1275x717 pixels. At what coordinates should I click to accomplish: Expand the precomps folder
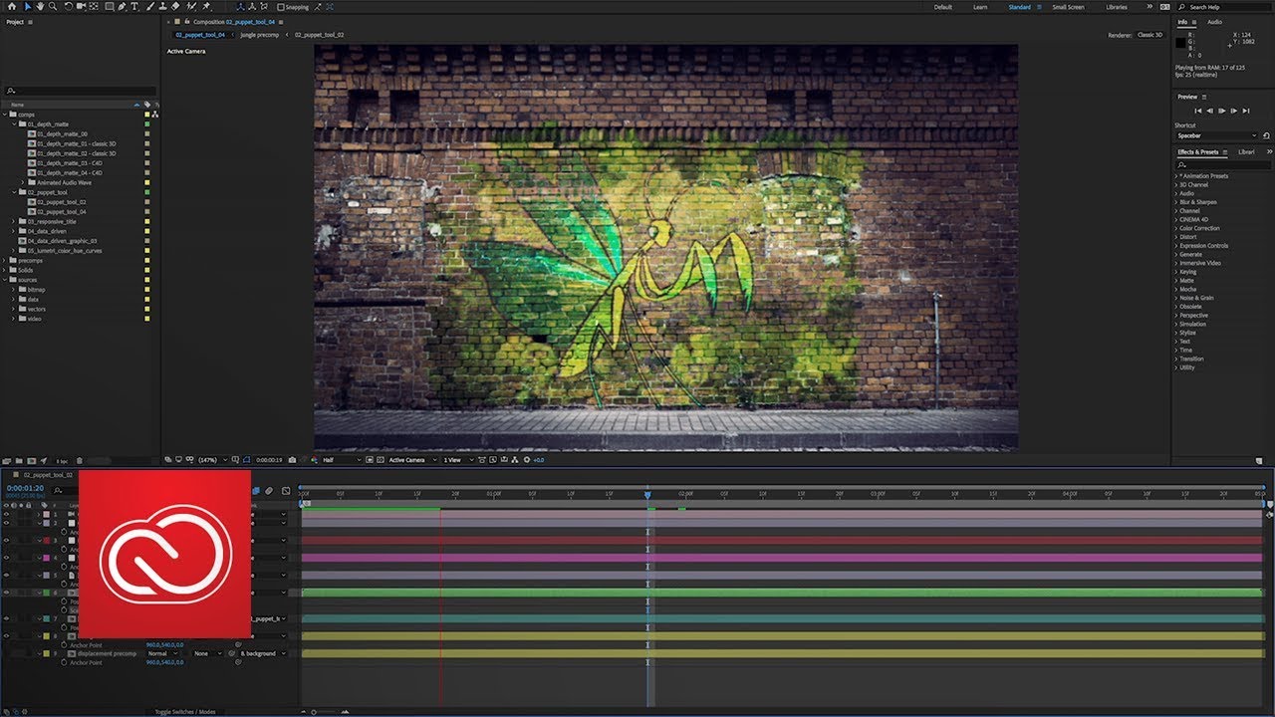point(5,260)
